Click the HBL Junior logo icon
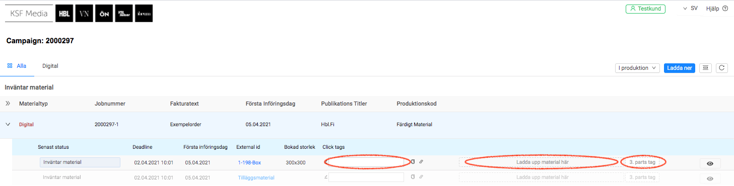Screen dimensions: 734x186 [124, 14]
